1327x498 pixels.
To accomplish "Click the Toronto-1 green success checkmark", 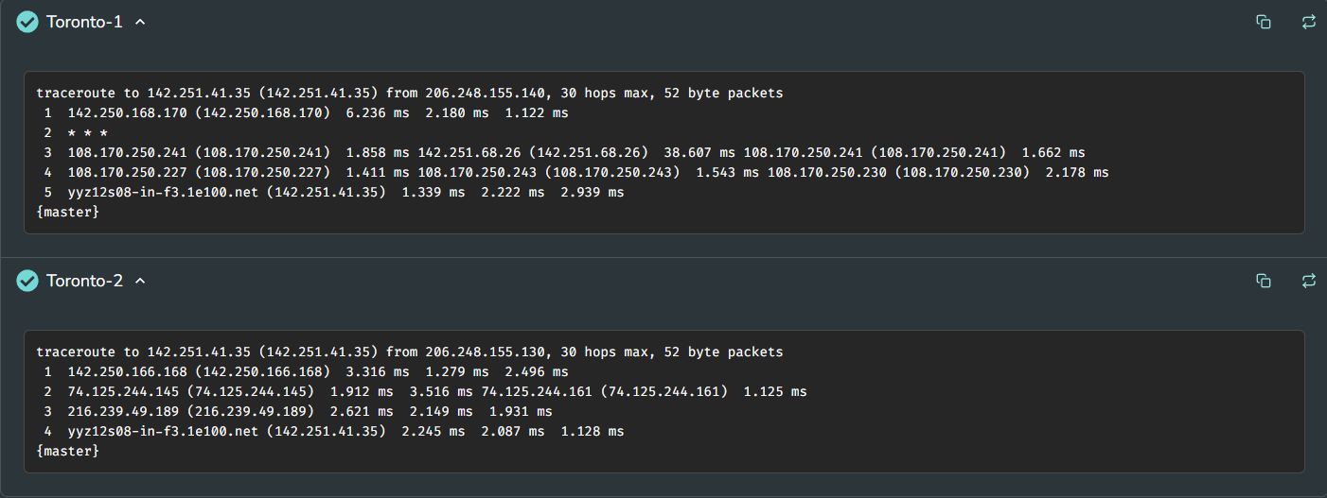I will (27, 22).
